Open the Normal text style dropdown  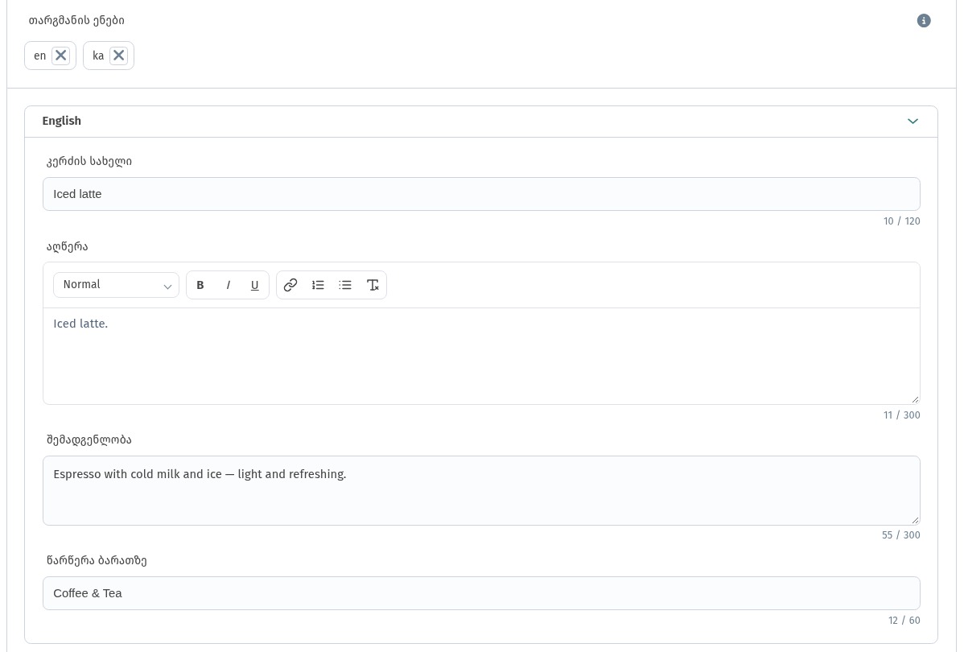click(116, 285)
